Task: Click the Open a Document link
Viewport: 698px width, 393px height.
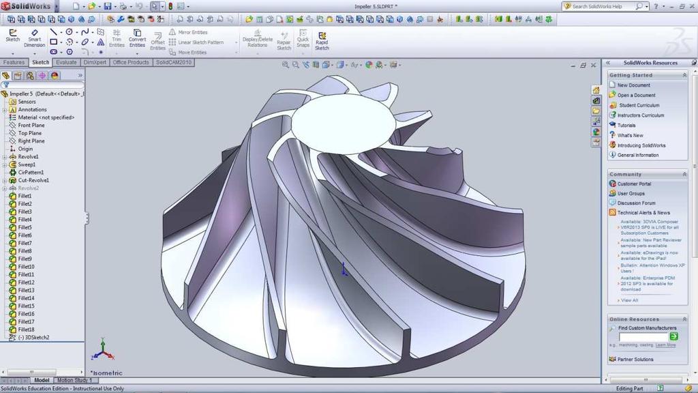Action: [636, 96]
